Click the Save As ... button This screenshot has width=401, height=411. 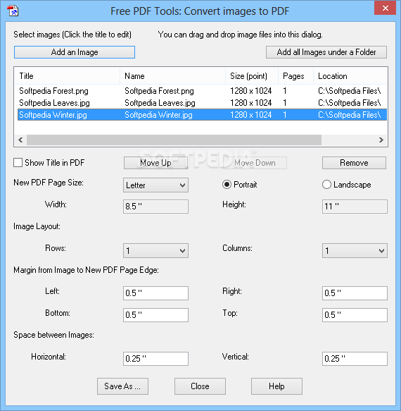click(x=122, y=386)
